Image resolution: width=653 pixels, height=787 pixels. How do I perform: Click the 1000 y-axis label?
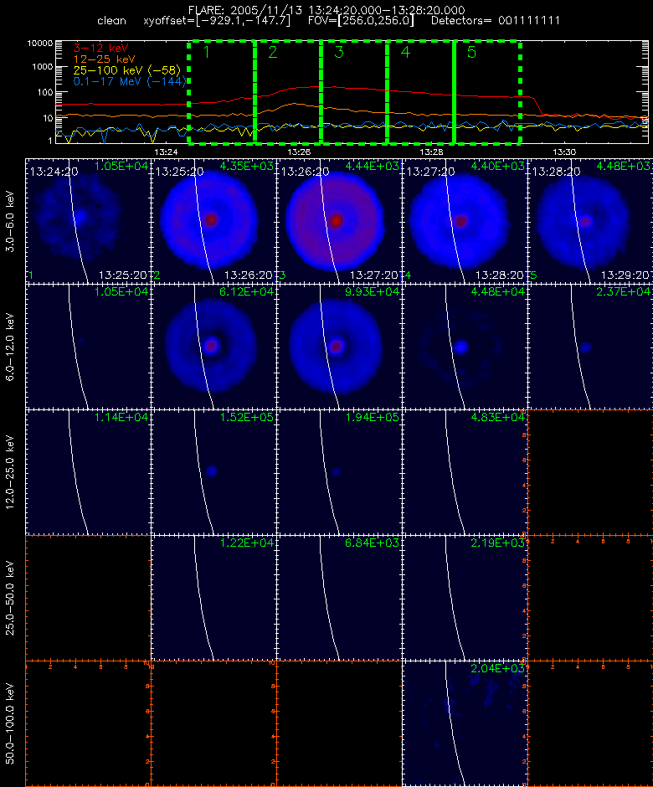42,67
